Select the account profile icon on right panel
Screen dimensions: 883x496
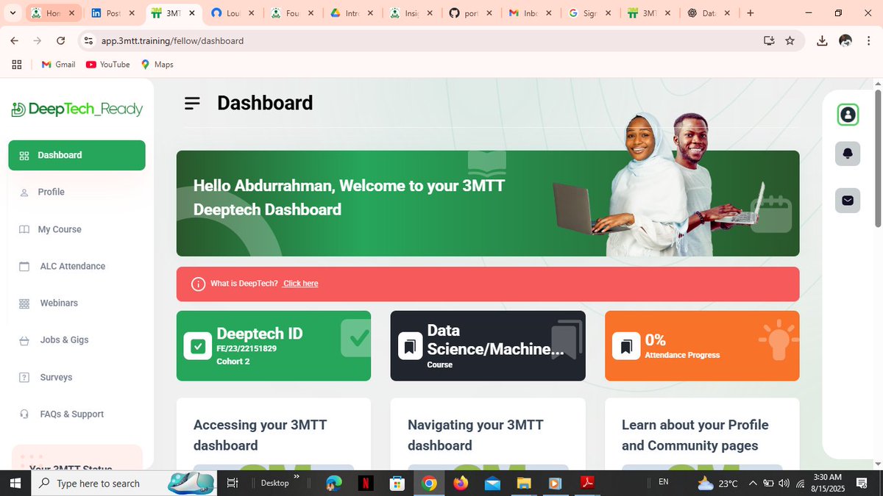[847, 115]
